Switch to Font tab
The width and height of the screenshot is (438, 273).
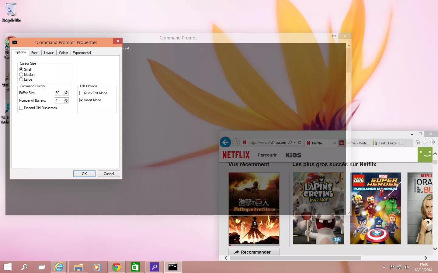[x=35, y=53]
